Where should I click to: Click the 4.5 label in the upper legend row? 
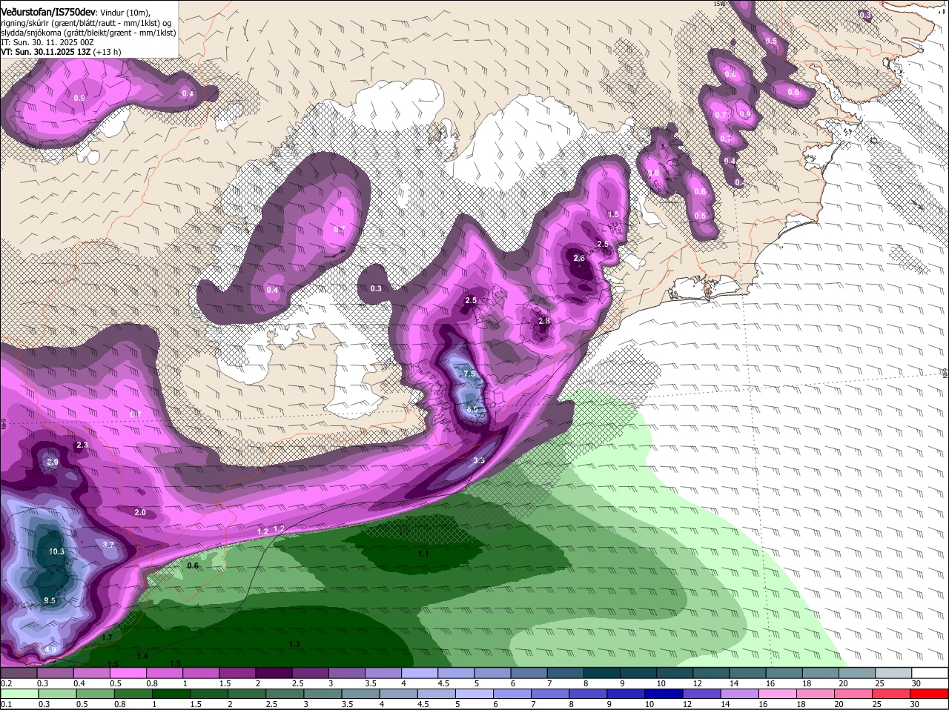[x=444, y=683]
